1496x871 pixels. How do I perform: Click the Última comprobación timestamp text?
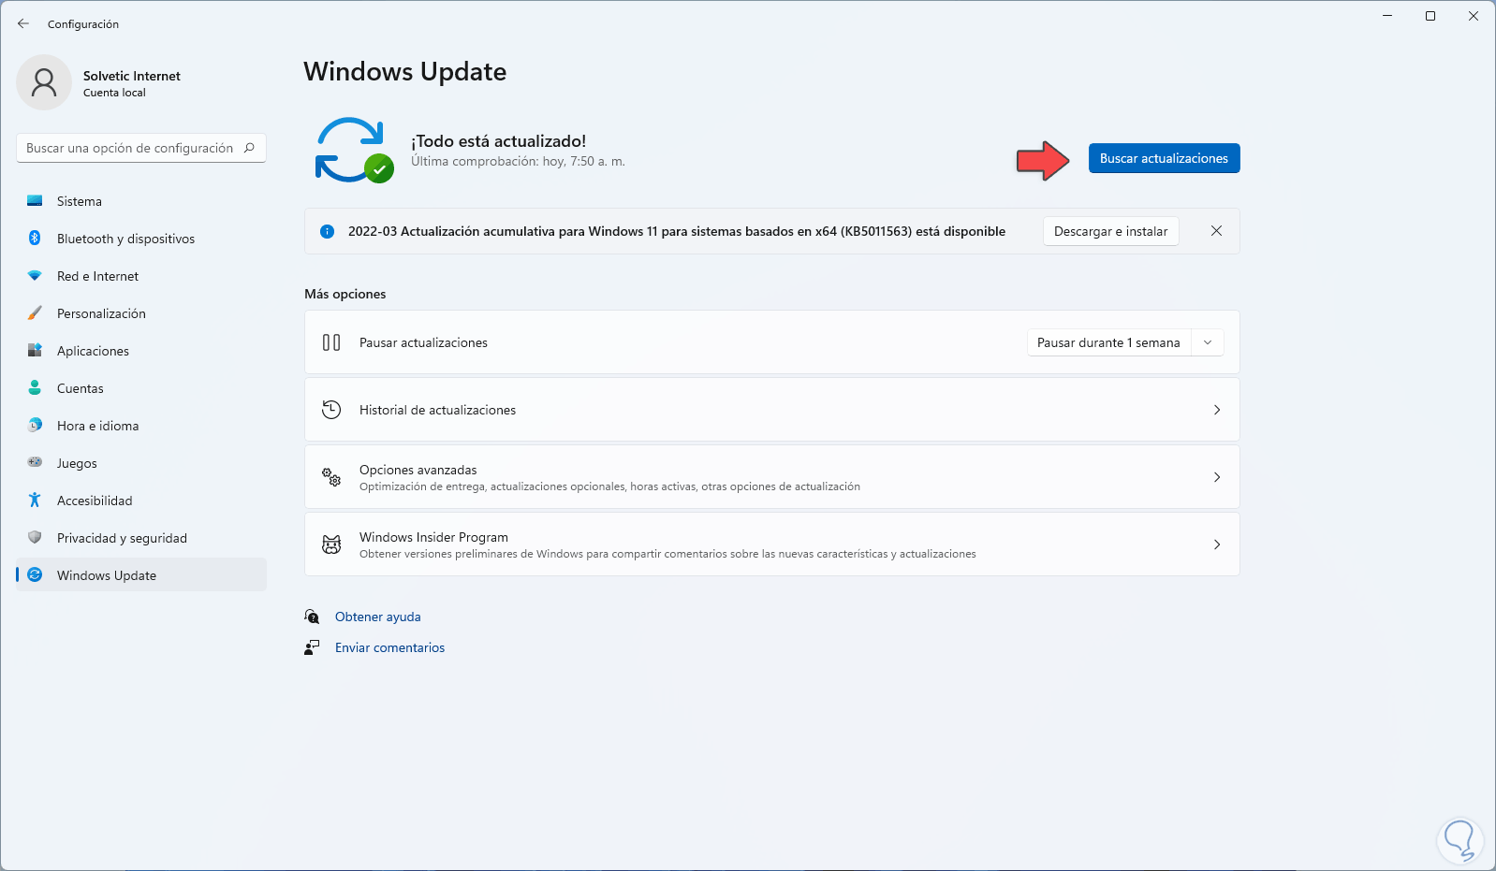click(x=518, y=161)
